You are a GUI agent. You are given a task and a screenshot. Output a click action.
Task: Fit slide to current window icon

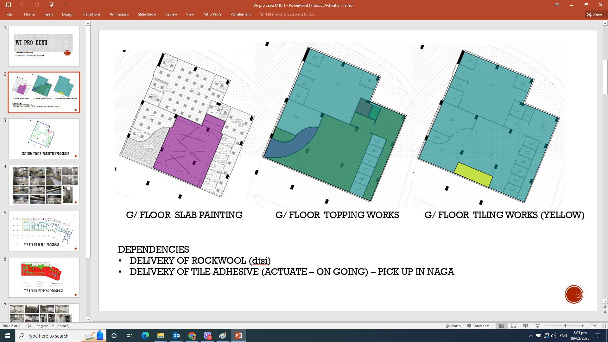click(604, 326)
